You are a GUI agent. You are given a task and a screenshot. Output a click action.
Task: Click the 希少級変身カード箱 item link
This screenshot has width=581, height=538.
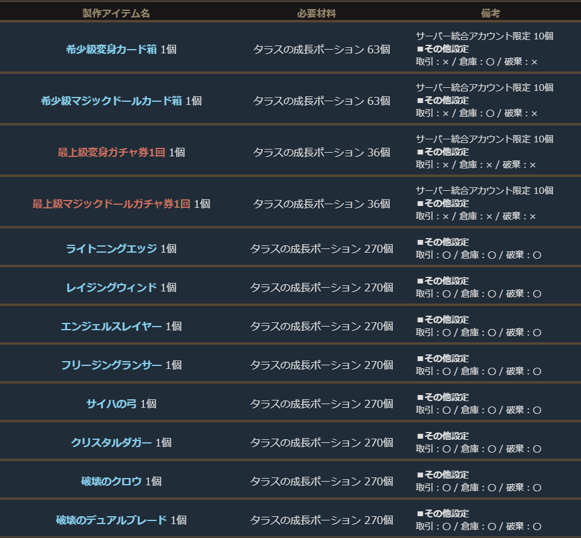tap(111, 50)
